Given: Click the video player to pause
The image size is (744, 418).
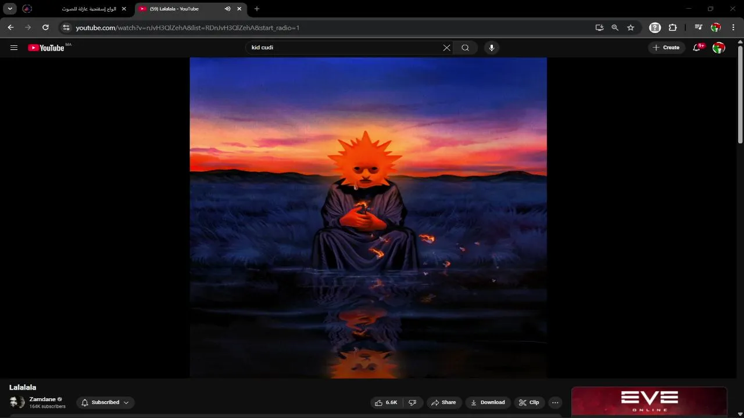Looking at the screenshot, I should pyautogui.click(x=368, y=218).
